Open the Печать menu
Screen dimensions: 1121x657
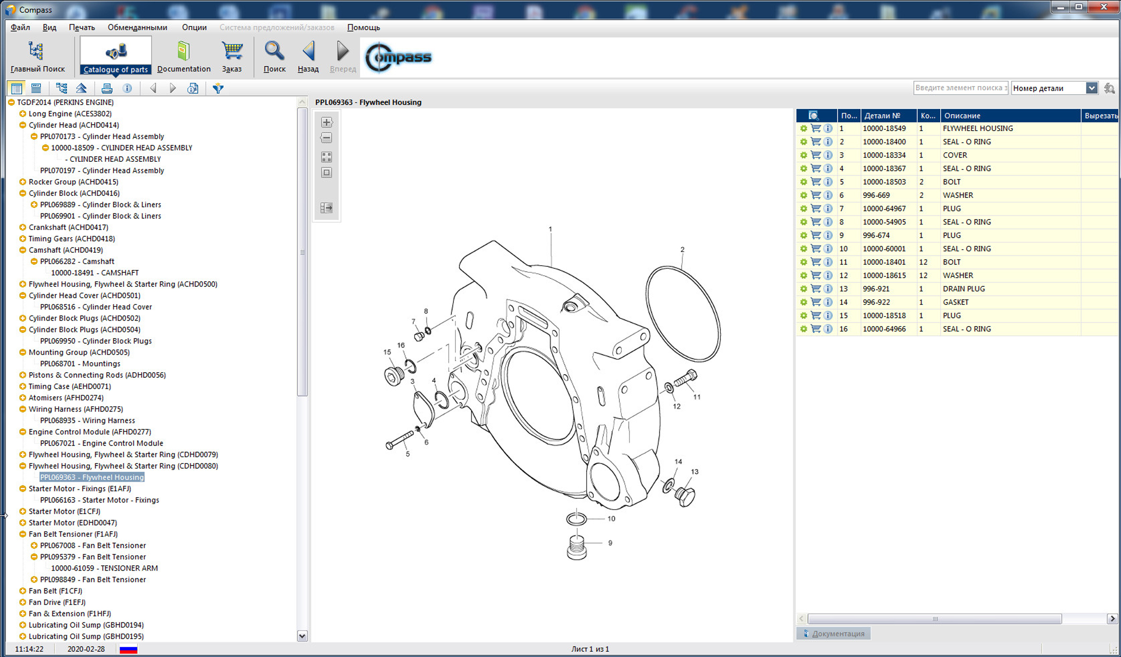(81, 27)
